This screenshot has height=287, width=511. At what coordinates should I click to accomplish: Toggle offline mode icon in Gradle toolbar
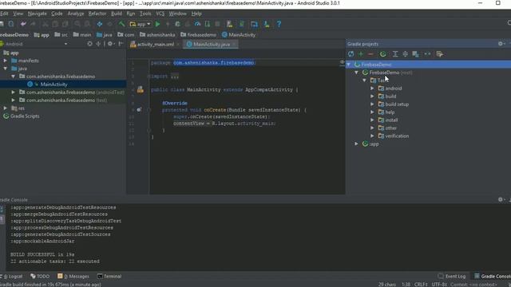pyautogui.click(x=427, y=54)
